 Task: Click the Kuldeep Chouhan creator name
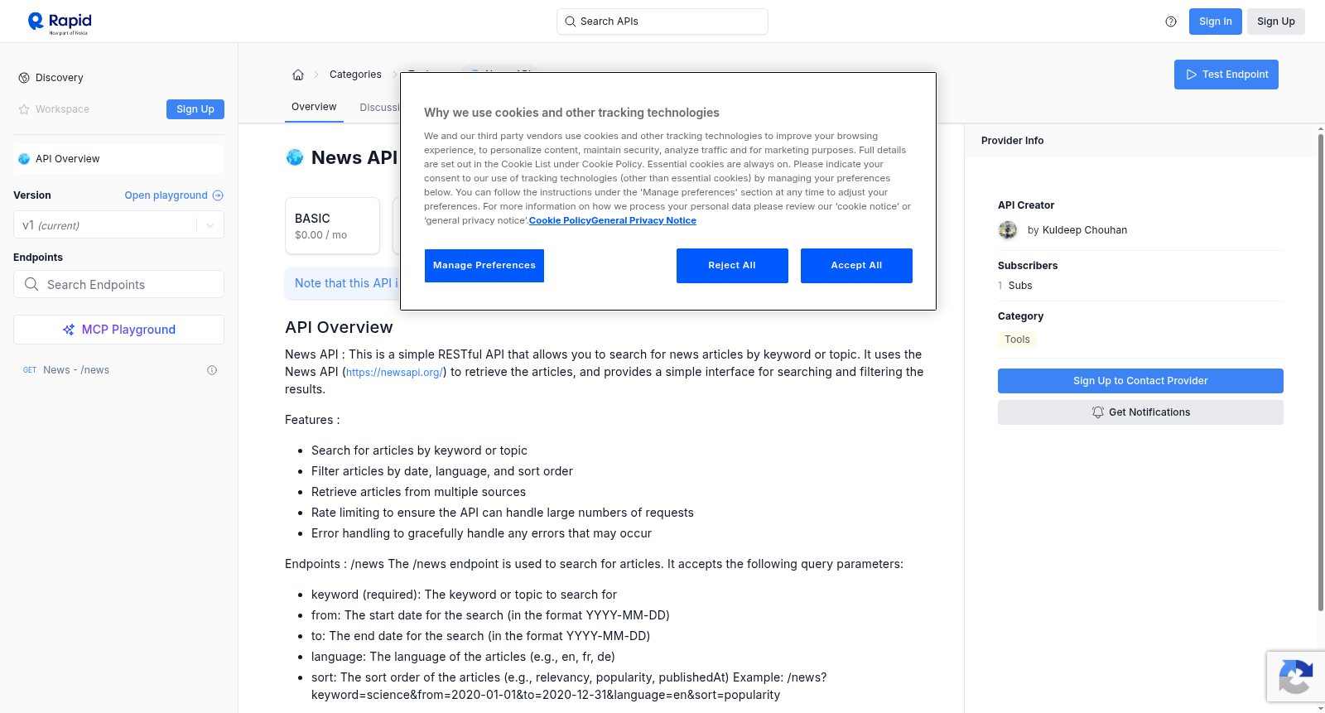(x=1085, y=230)
